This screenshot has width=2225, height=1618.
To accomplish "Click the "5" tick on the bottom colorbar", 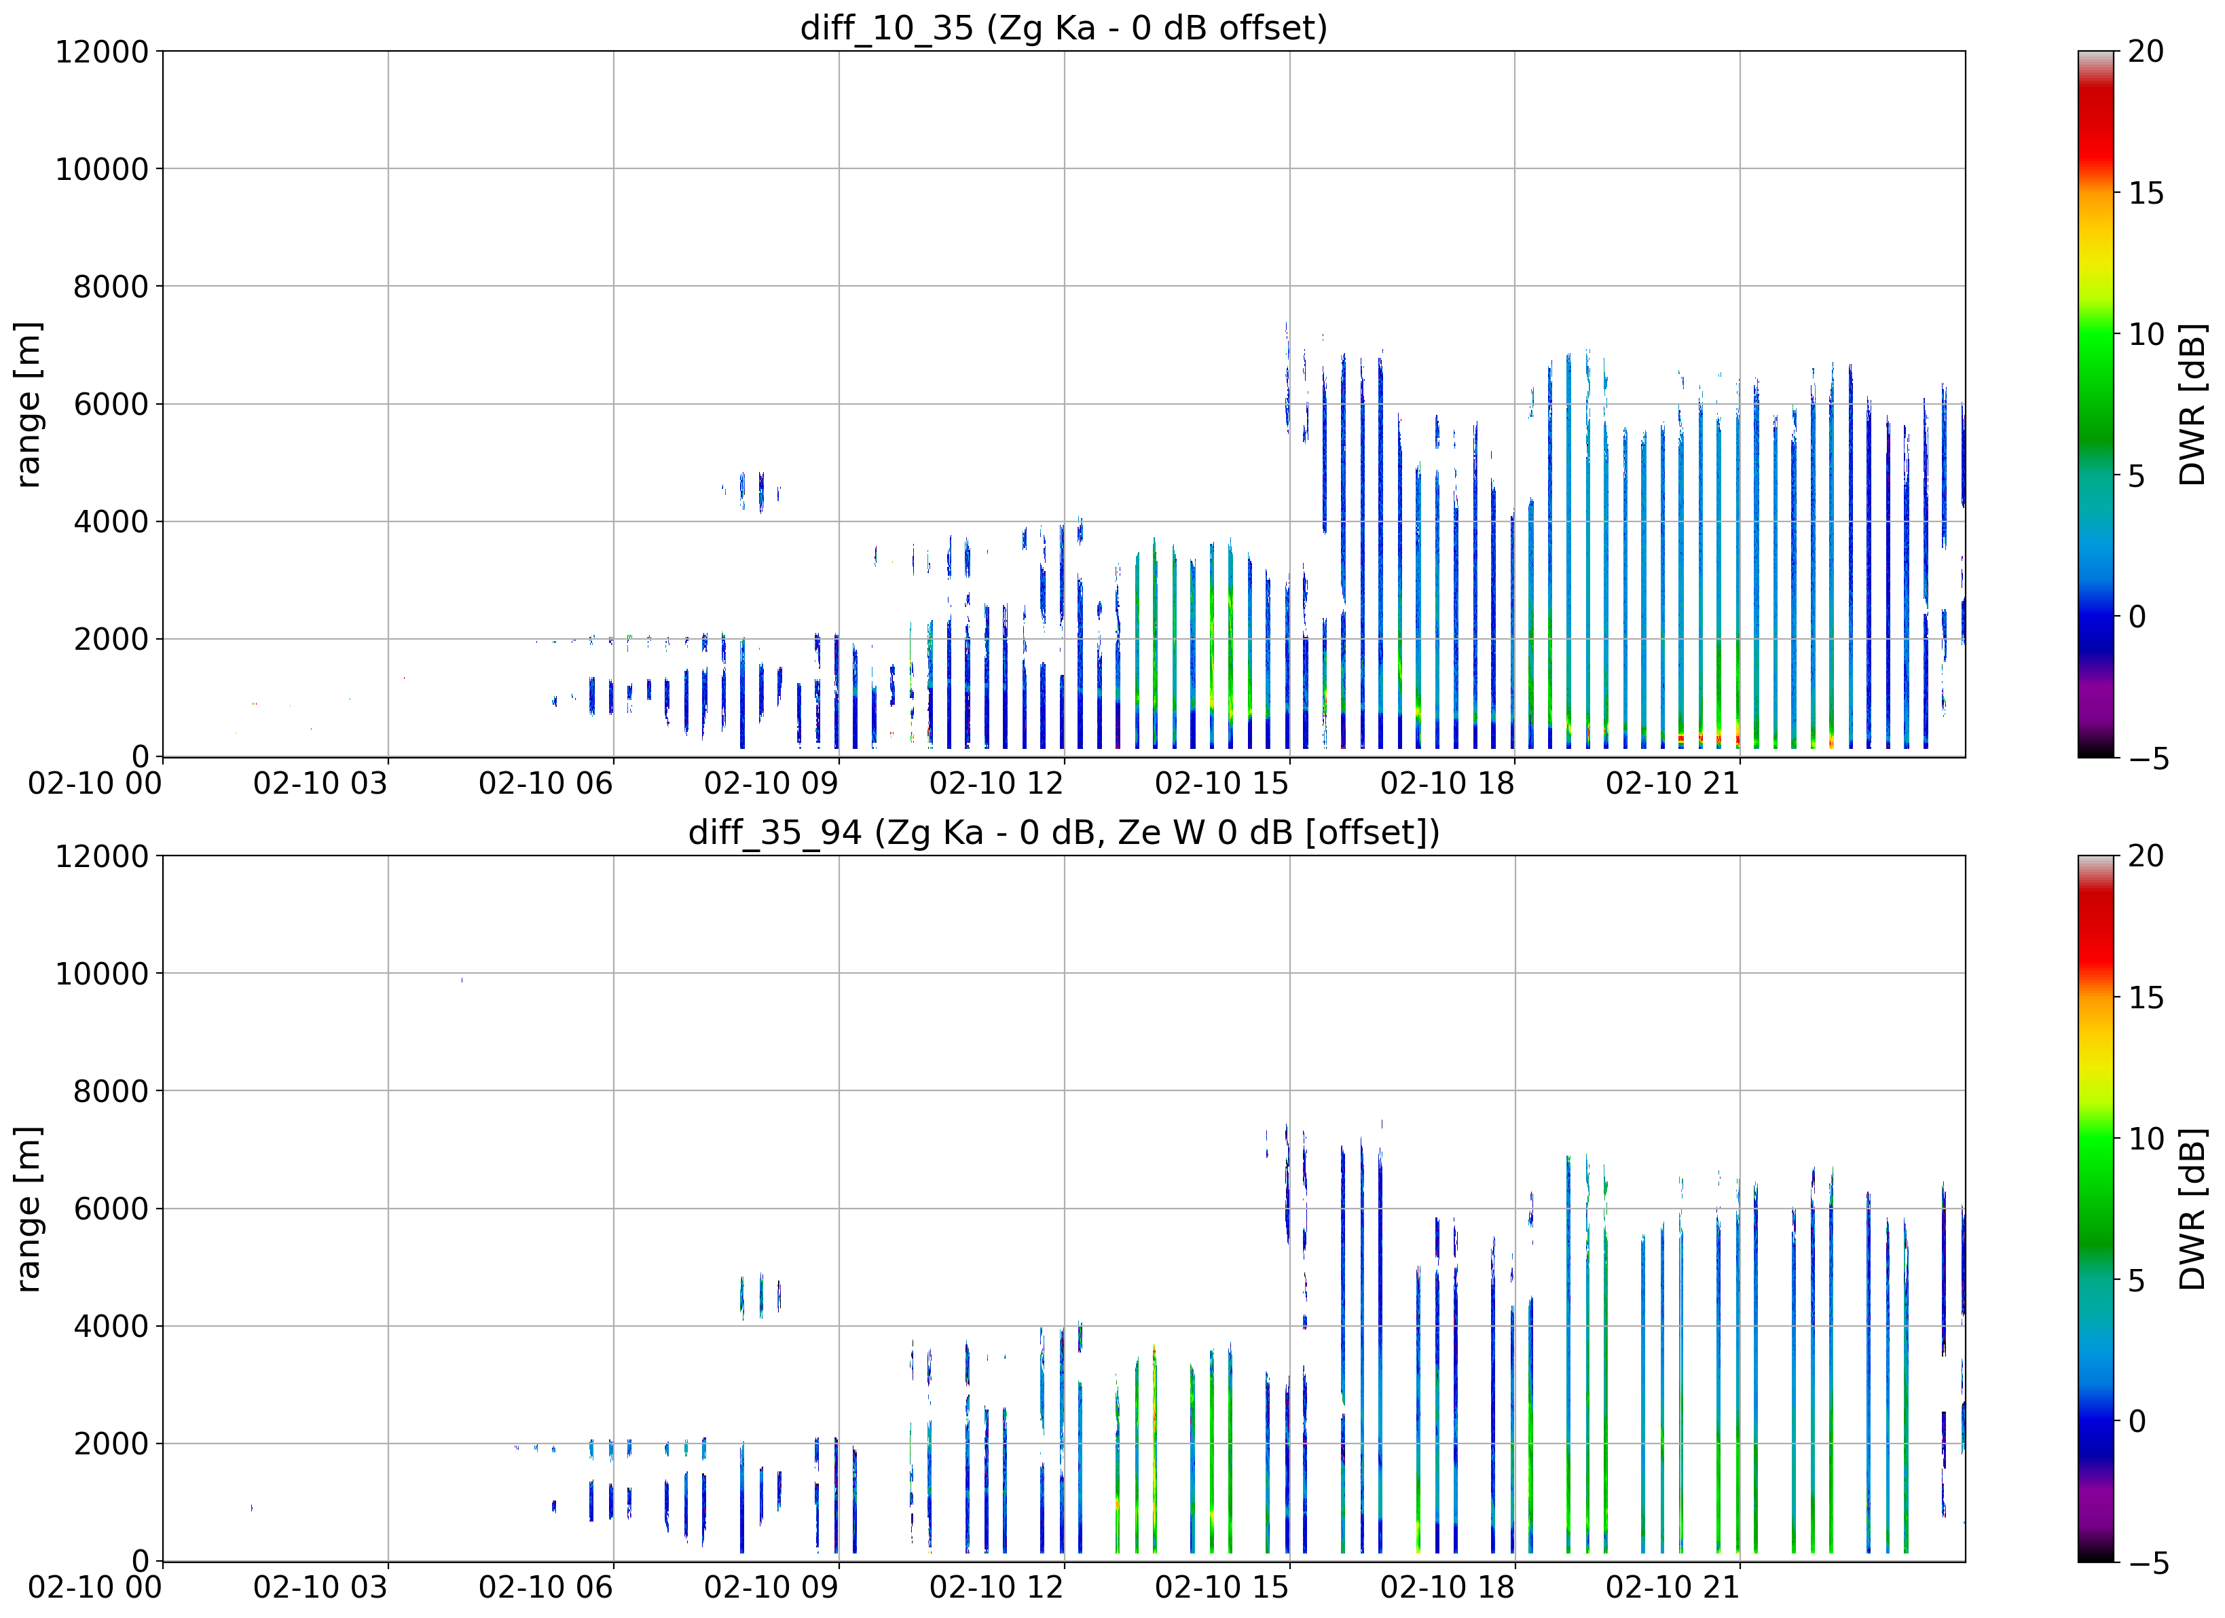I will point(2137,1279).
